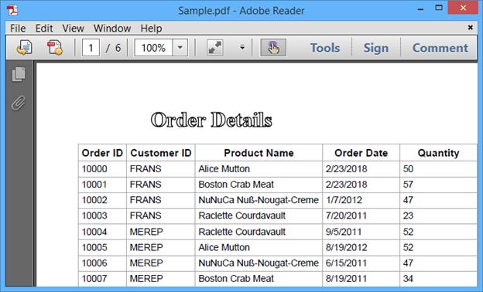Click Alice Mutton in order 10000 row
Screen dimensions: 483x292
(x=224, y=168)
